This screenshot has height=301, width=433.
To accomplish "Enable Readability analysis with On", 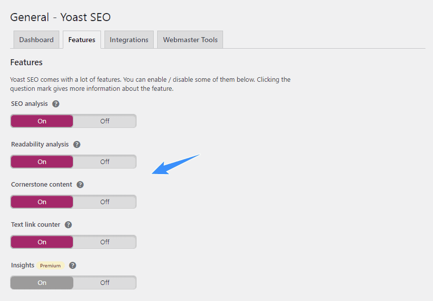I will (x=42, y=162).
